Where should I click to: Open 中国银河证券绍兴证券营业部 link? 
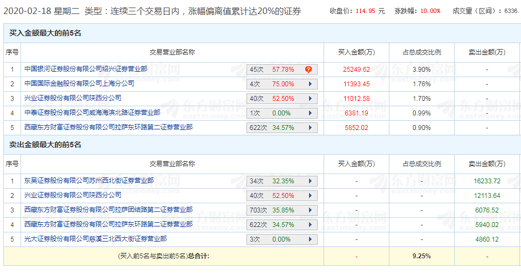tap(86, 69)
